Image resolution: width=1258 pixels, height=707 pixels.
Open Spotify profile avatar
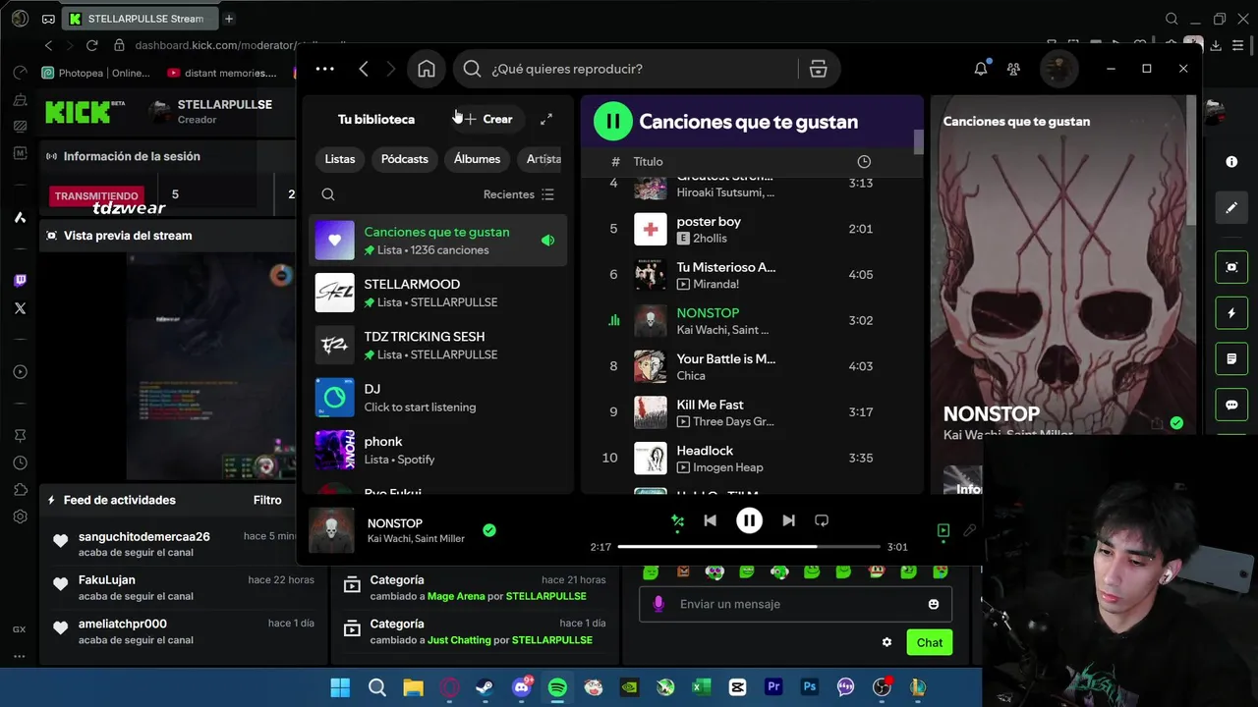pyautogui.click(x=1058, y=69)
